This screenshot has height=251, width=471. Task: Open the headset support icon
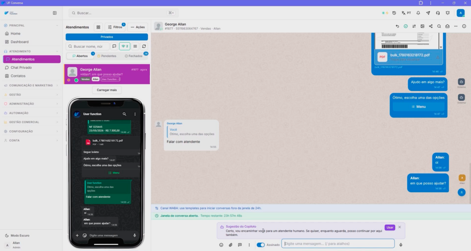tap(438, 13)
